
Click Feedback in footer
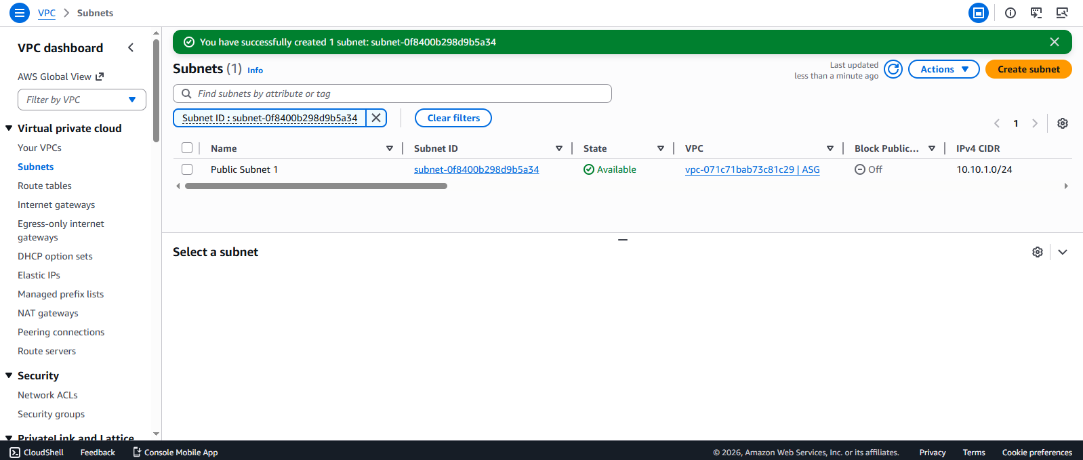98,453
